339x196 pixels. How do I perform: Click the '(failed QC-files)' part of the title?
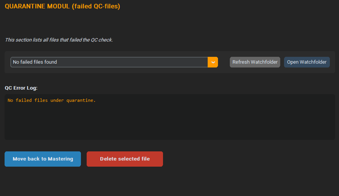pyautogui.click(x=96, y=6)
